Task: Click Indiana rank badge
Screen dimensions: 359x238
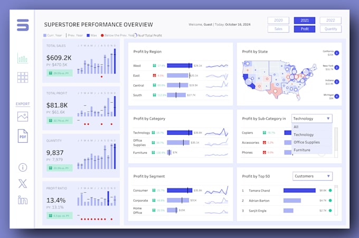Action: point(337,82)
